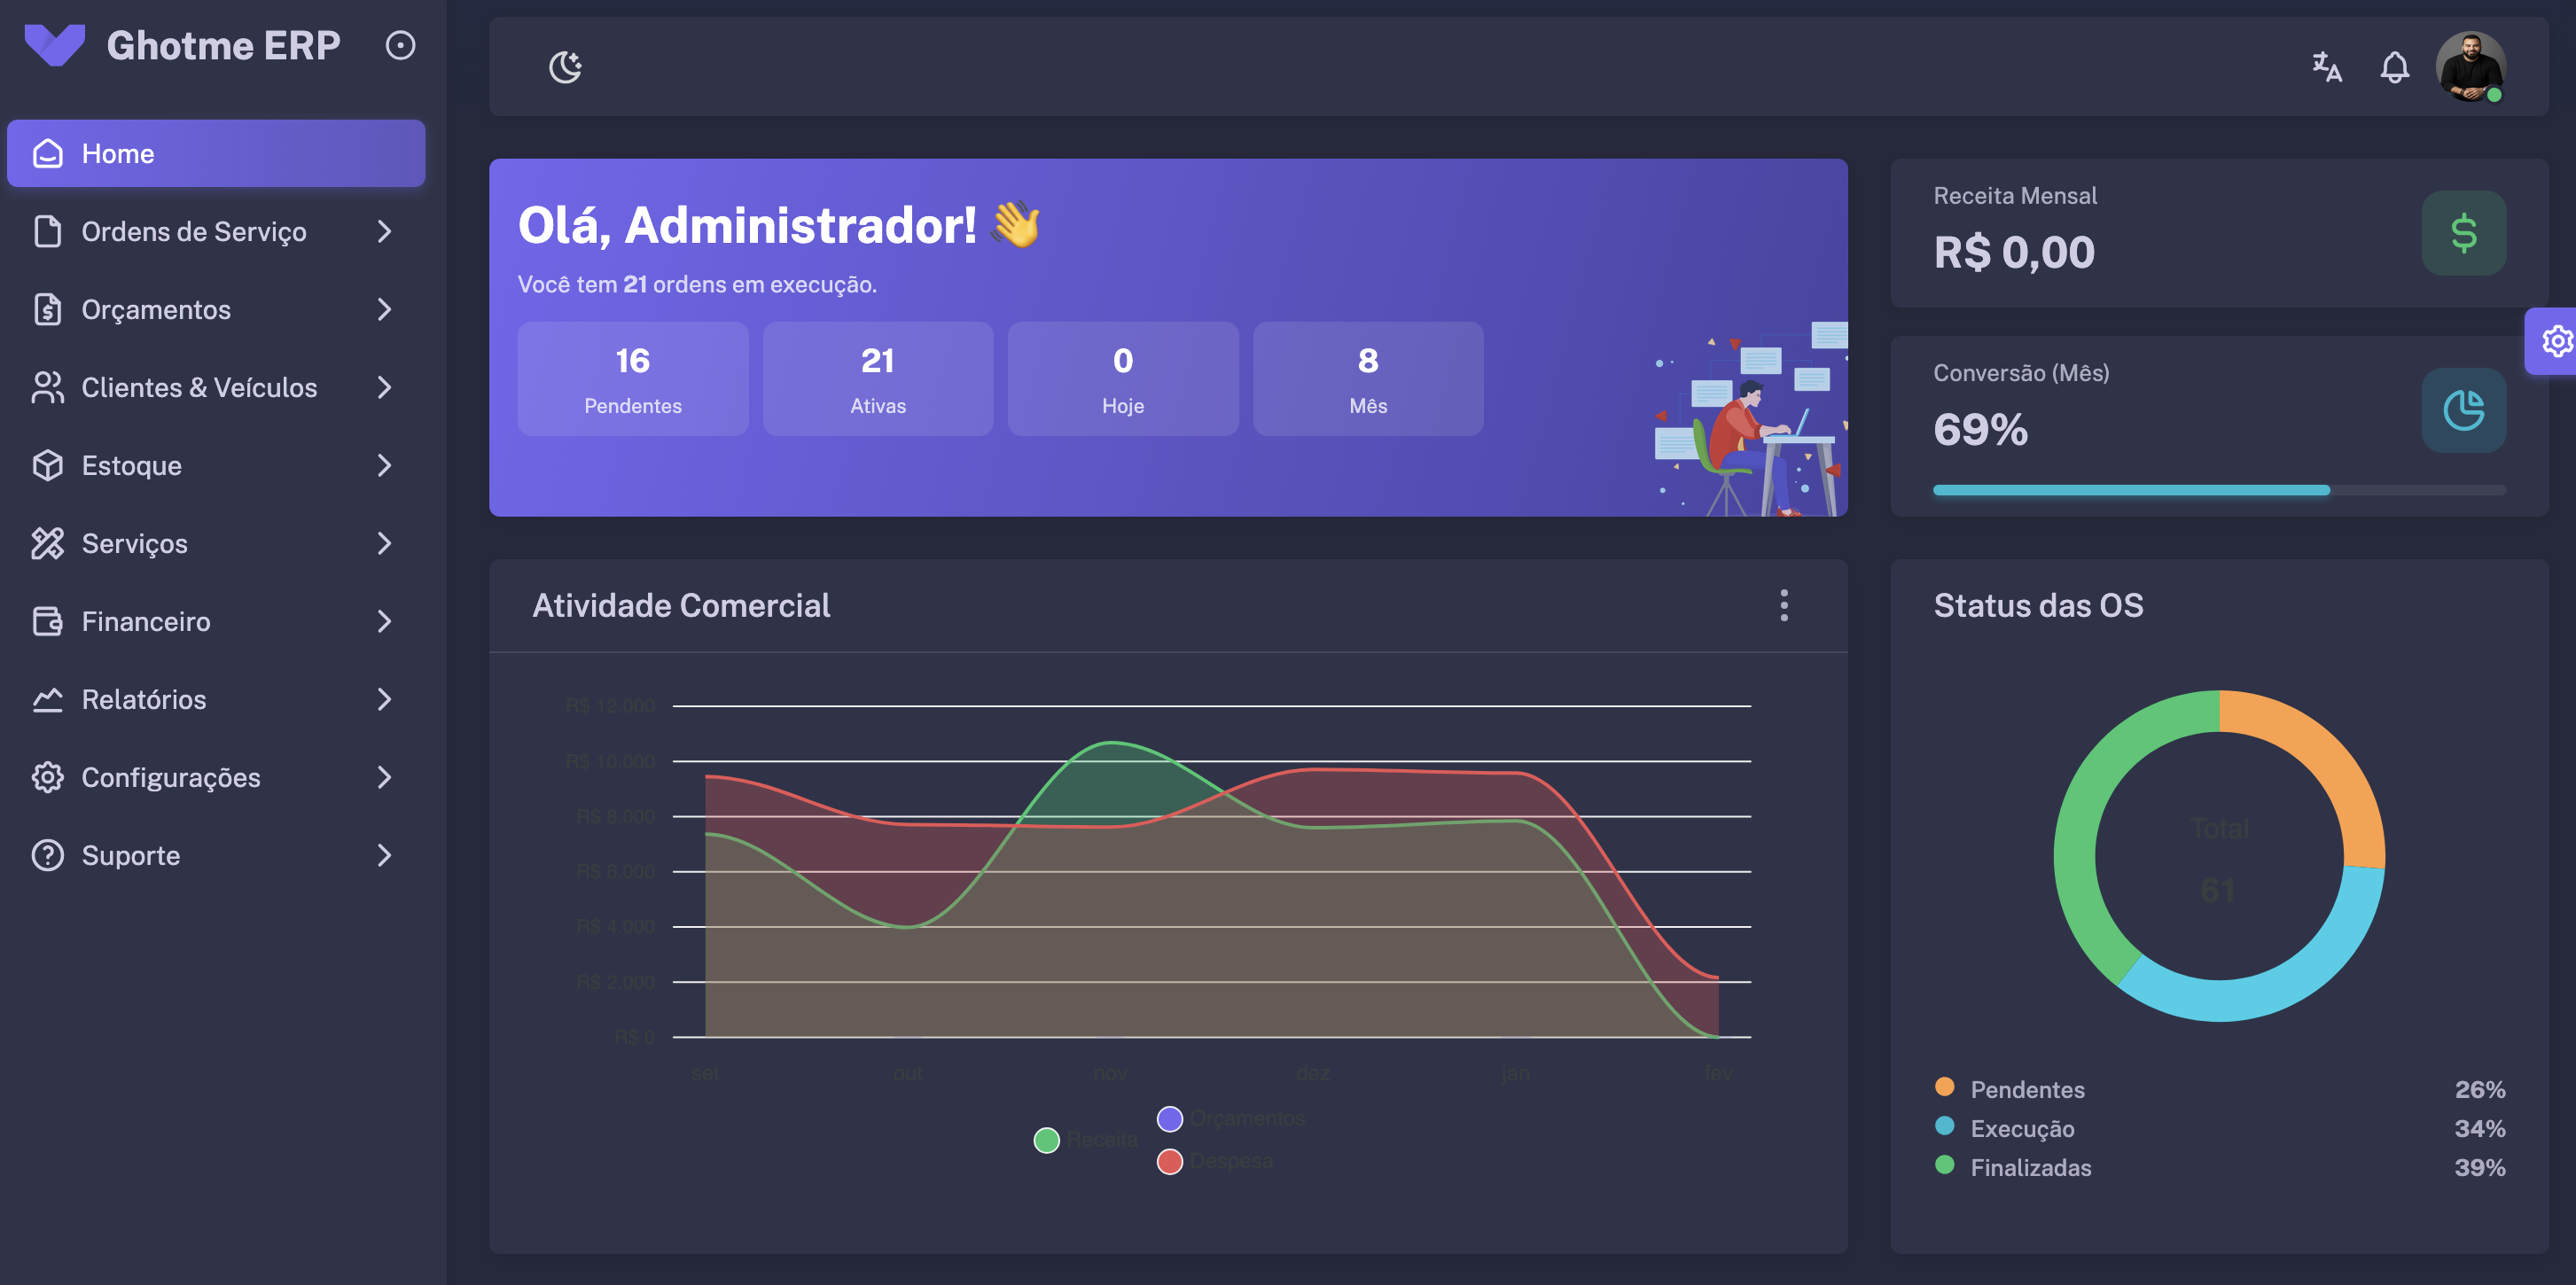Toggle the Orçamentos series in the chart legend
The width and height of the screenshot is (2576, 1285).
pyautogui.click(x=1170, y=1118)
